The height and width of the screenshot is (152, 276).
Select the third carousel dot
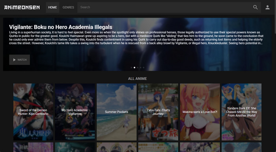tap(138, 68)
